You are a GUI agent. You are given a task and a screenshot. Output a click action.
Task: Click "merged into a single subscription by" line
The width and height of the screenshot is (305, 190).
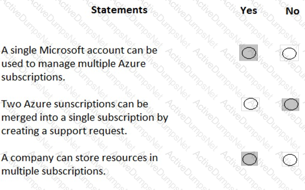(84, 117)
